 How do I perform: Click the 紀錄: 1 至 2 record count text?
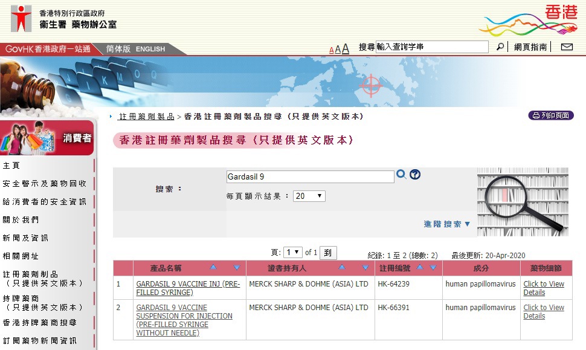coord(402,255)
